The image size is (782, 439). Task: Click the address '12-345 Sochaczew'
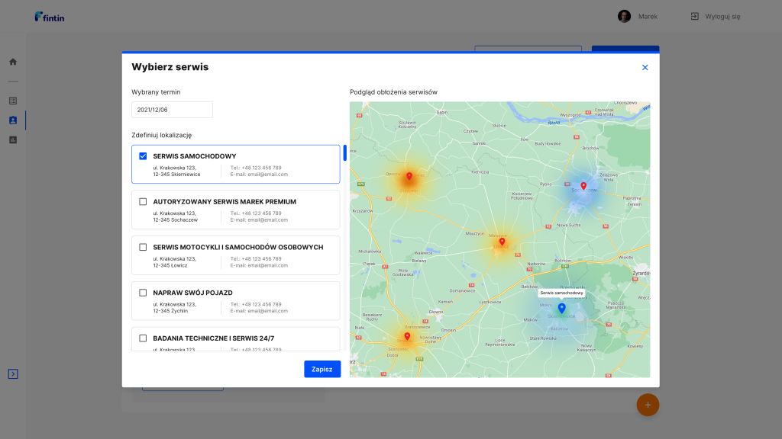[176, 220]
